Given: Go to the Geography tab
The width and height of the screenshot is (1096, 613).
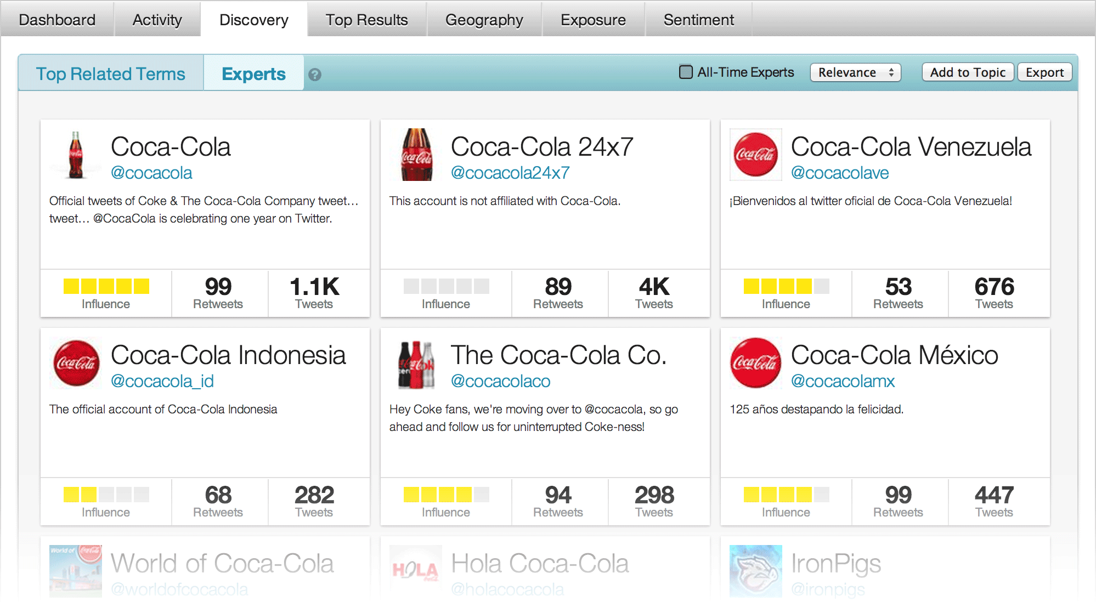Looking at the screenshot, I should pyautogui.click(x=484, y=20).
